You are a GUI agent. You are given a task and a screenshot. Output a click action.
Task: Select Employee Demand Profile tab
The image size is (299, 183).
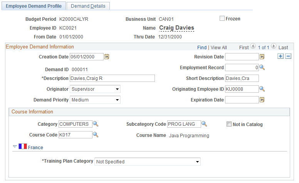34,6
